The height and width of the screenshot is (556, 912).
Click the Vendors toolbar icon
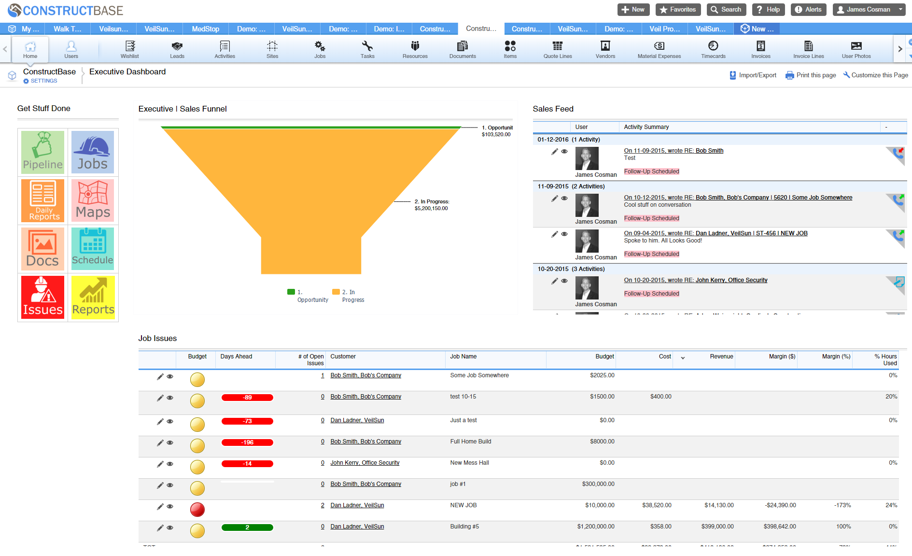605,48
